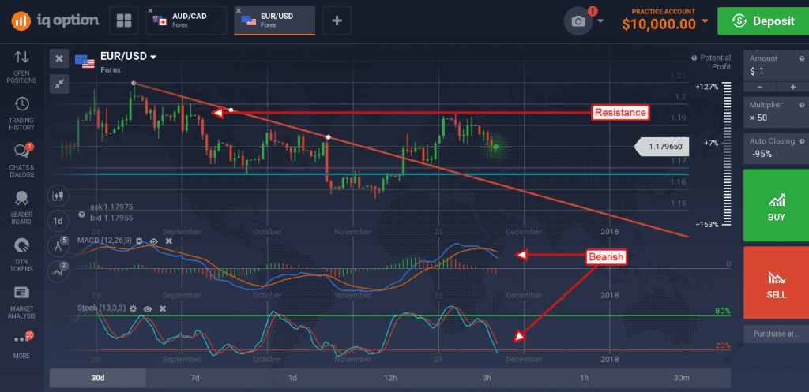Open the Auto Closing -95% setting
This screenshot has height=392, width=809.
(x=776, y=147)
